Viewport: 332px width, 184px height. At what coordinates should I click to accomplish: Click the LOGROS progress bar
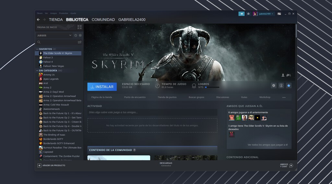212,87
